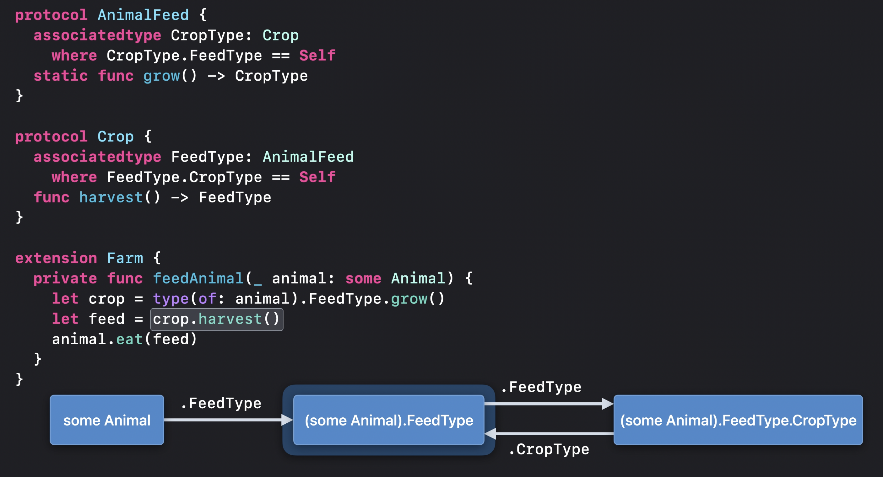Click the highlighted crop.harvest() expression

(217, 319)
